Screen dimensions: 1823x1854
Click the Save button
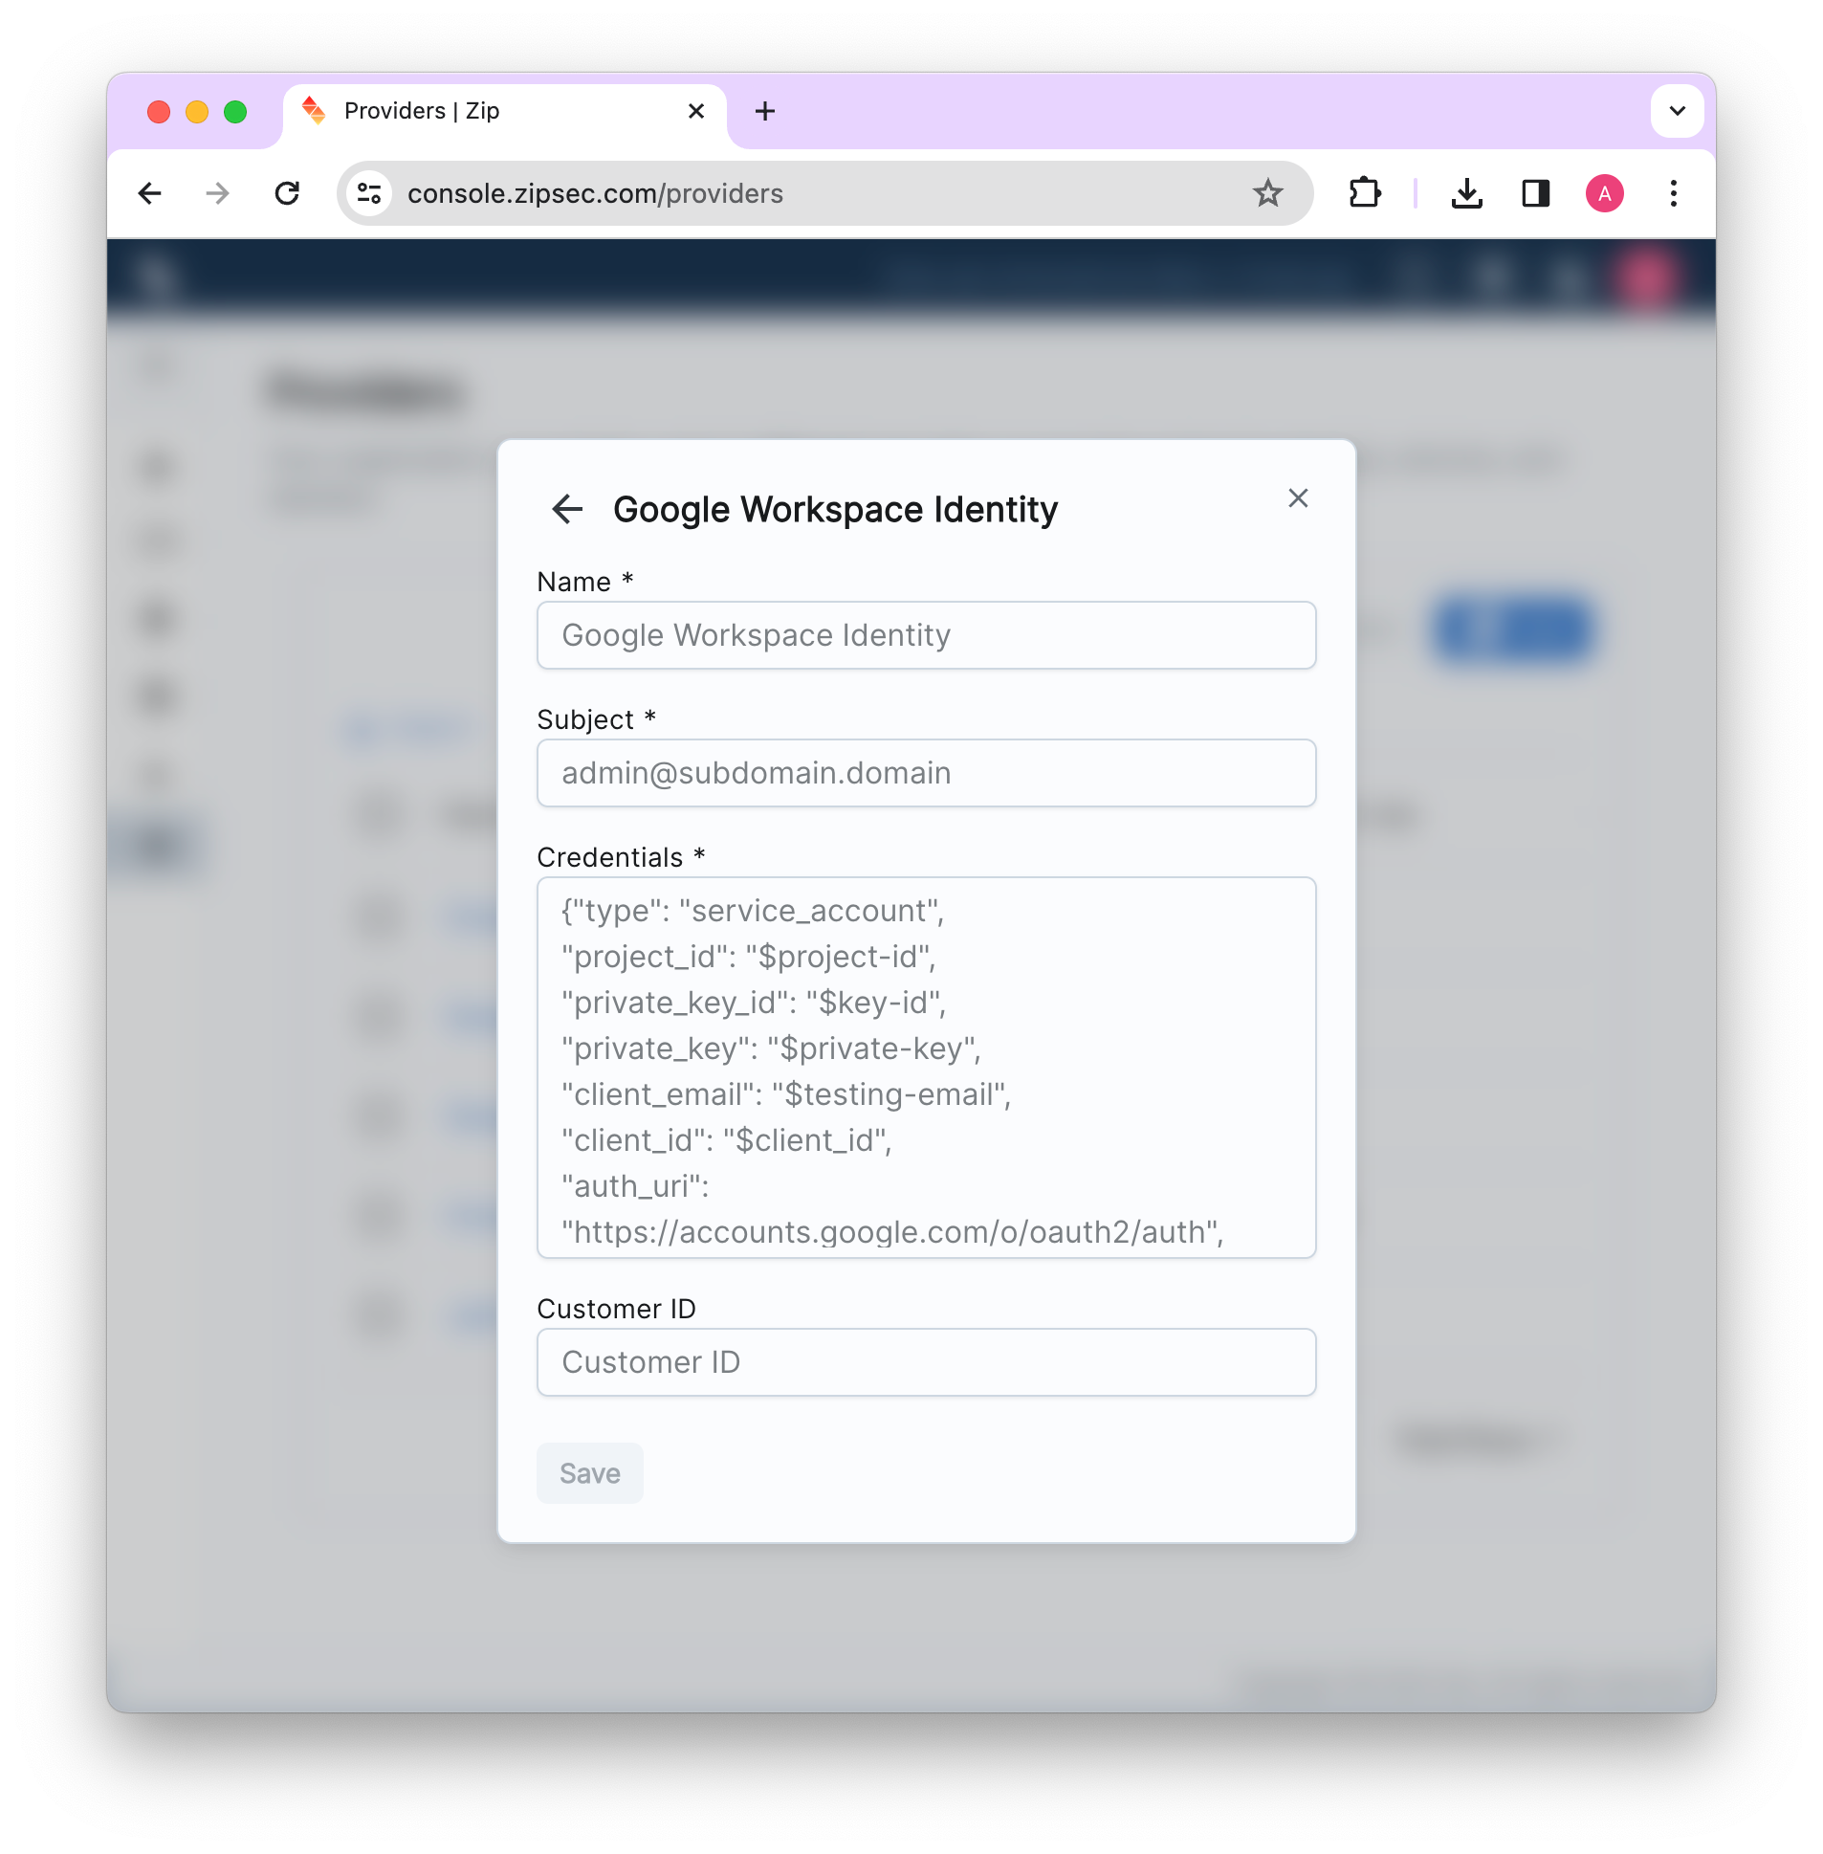(589, 1473)
